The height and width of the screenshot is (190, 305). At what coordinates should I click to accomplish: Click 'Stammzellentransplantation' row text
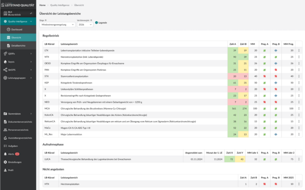(x=75, y=76)
